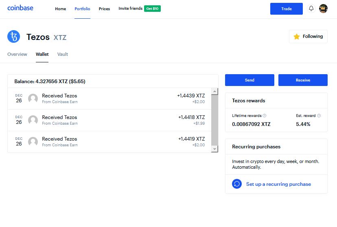Viewport: 337px width, 227px height.
Task: Click the Trade button
Action: tap(286, 9)
